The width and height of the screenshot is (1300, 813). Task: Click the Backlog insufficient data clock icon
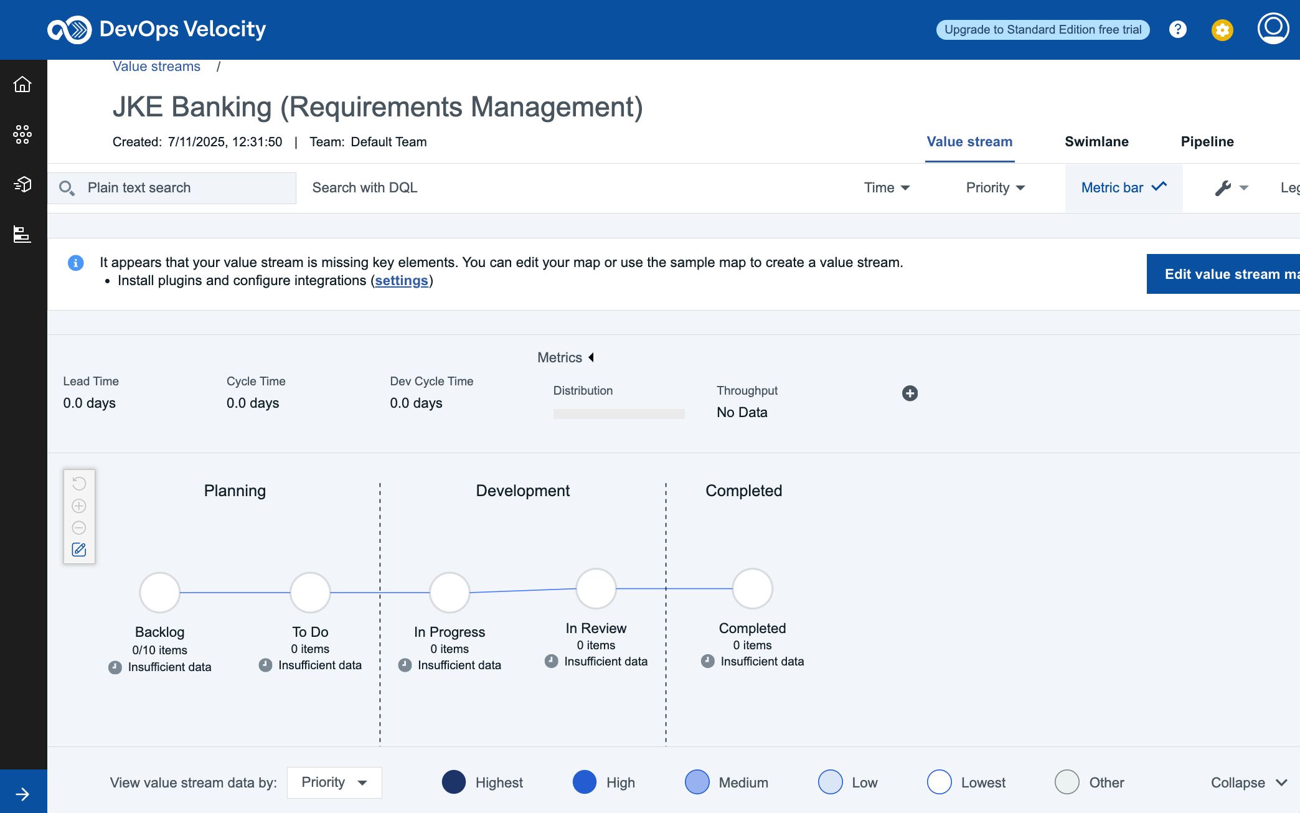115,667
